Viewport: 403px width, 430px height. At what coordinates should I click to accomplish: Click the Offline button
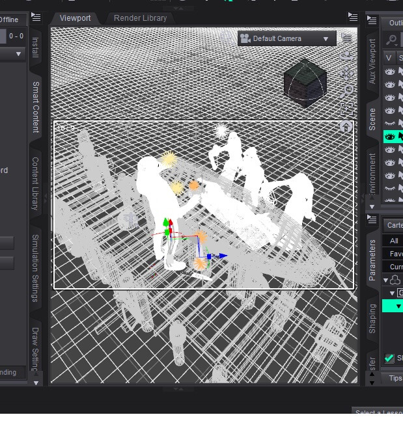(x=12, y=20)
